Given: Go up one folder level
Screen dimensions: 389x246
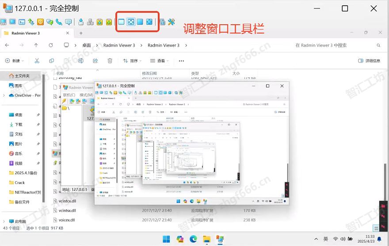Looking at the screenshot, I should 36,45.
